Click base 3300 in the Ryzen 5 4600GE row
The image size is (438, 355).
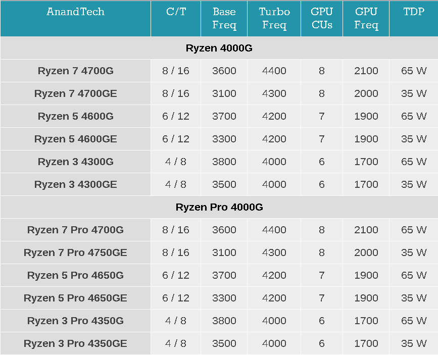pyautogui.click(x=224, y=139)
